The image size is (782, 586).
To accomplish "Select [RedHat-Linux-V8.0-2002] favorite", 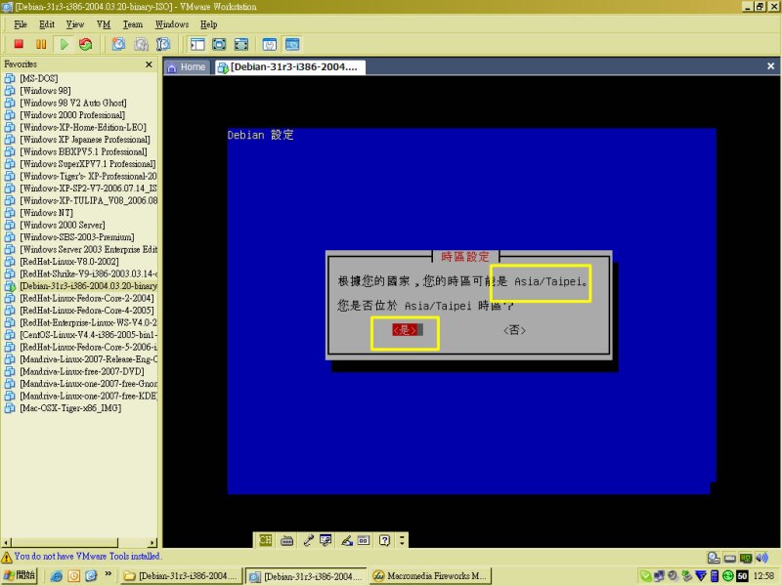I will [69, 262].
